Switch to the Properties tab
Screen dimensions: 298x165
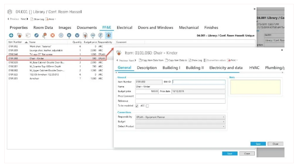pyautogui.click(x=19, y=28)
